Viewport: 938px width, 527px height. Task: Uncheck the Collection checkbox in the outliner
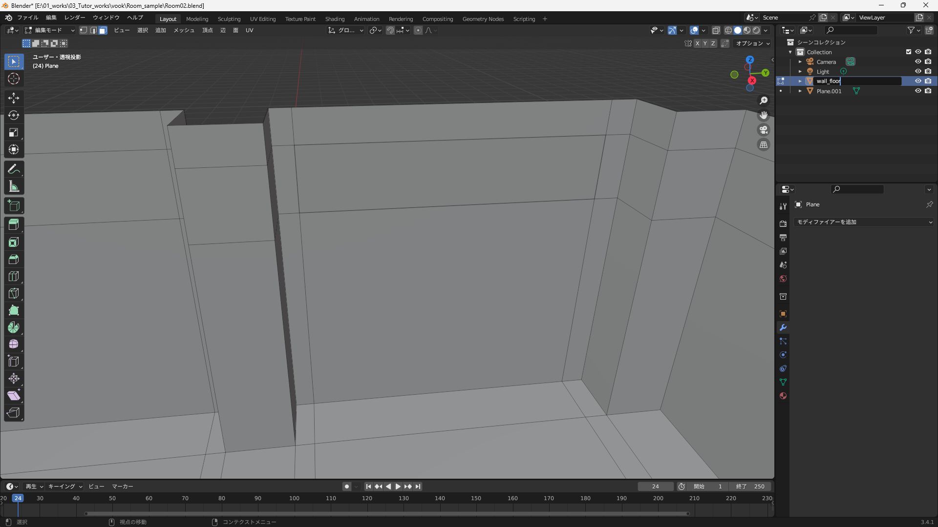click(x=908, y=51)
